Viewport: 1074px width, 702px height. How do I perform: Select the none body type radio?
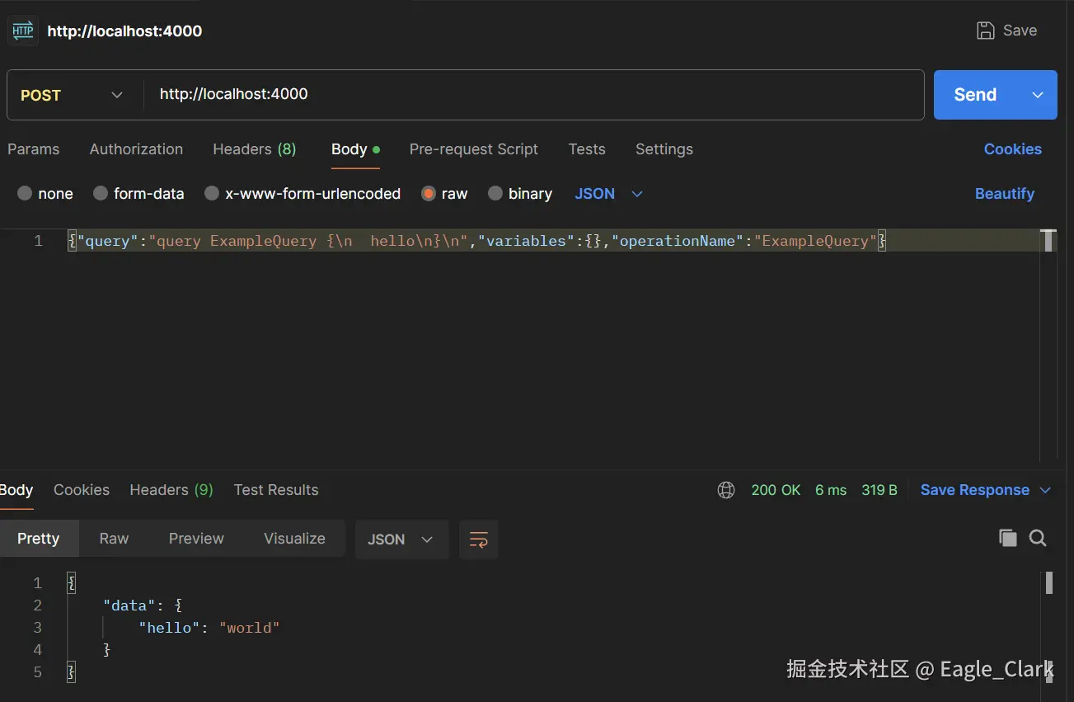(x=25, y=193)
